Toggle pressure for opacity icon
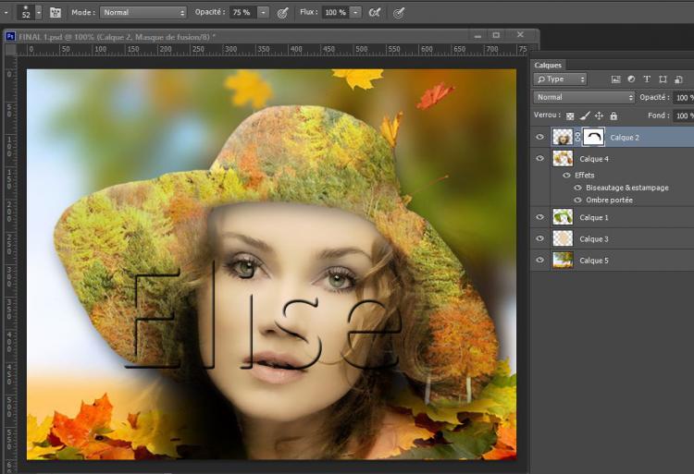The height and width of the screenshot is (474, 694). 283,13
